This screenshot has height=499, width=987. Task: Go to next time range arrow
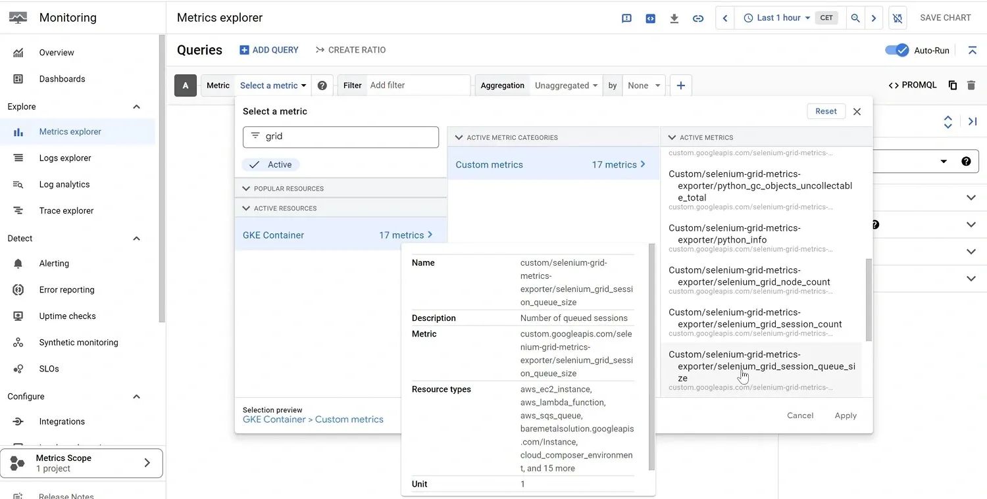874,18
